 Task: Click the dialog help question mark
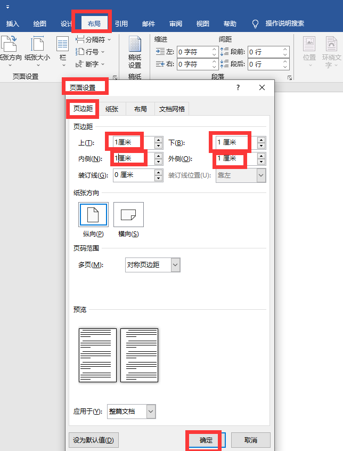click(x=238, y=87)
